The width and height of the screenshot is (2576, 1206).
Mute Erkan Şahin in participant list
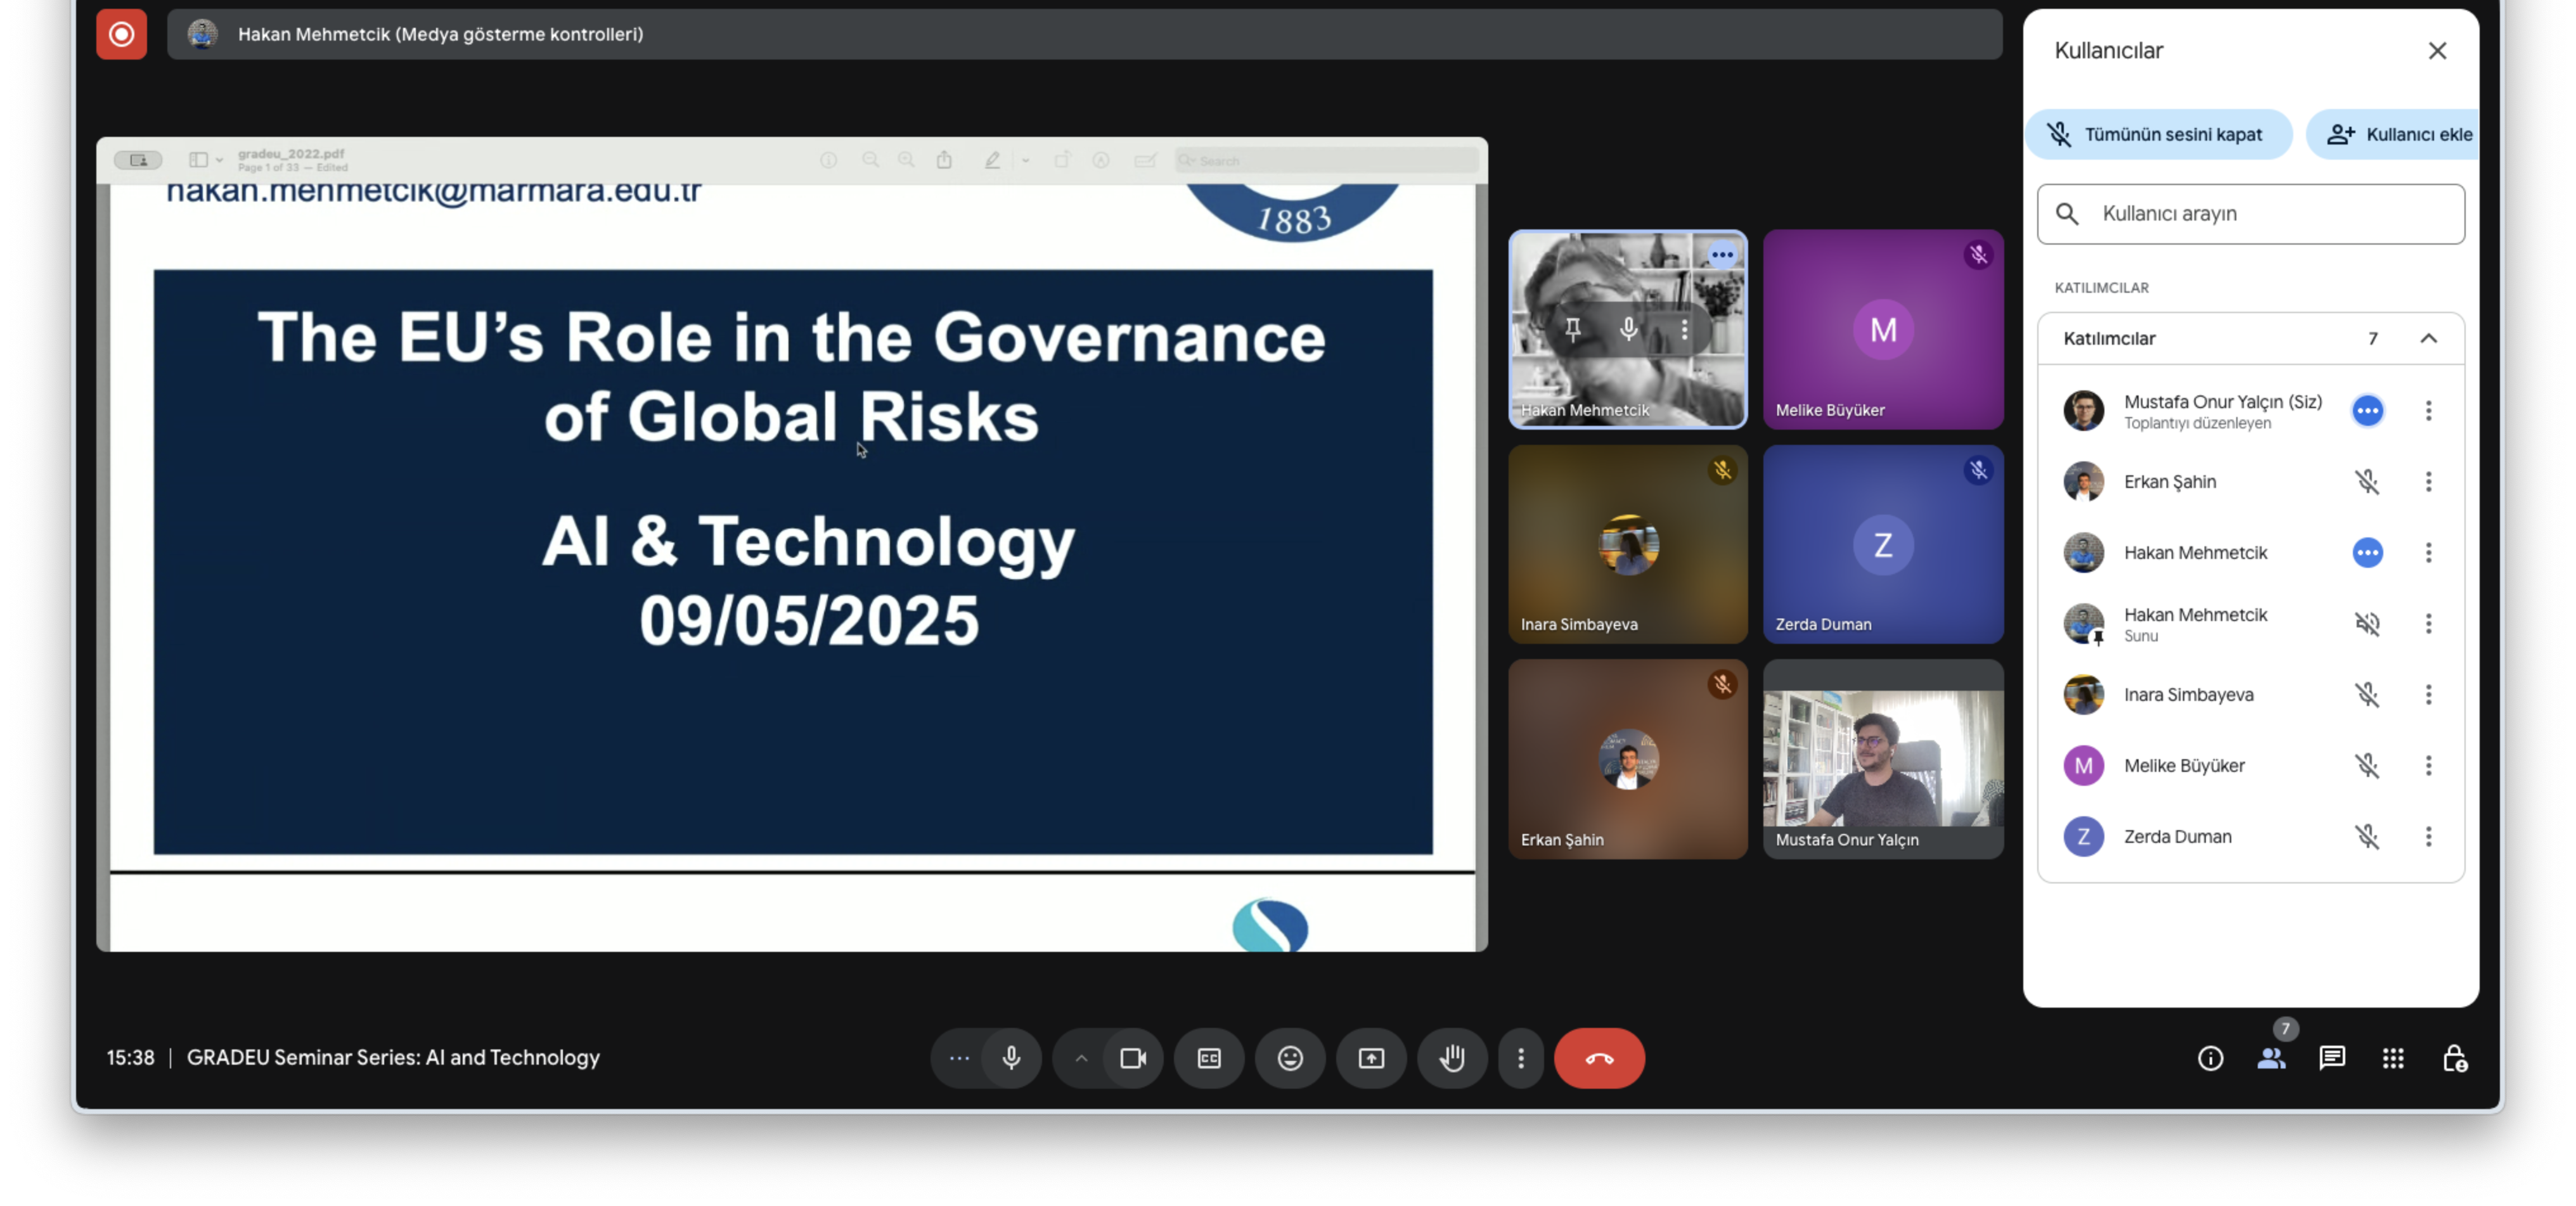click(2367, 482)
